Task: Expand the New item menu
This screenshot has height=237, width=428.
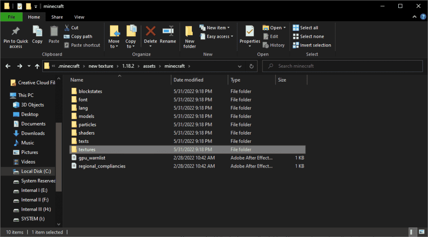Action: click(214, 28)
